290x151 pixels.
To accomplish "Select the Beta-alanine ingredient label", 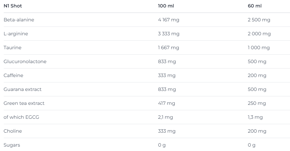I will [19, 20].
